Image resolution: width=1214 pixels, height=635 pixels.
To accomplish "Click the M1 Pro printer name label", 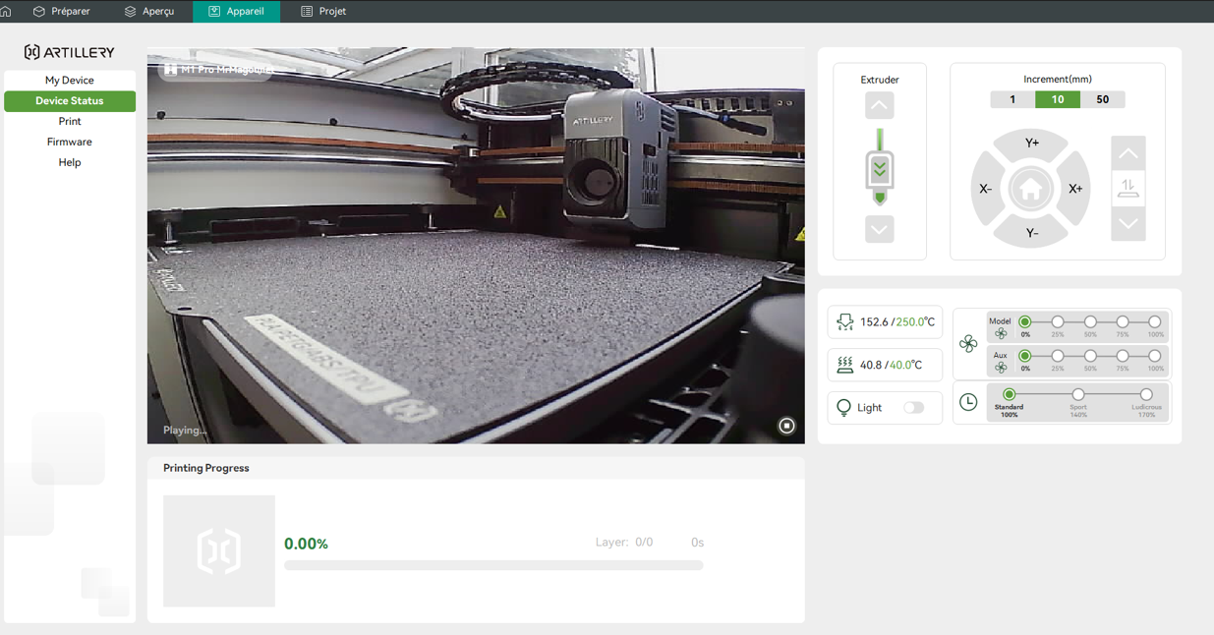I will pos(216,70).
